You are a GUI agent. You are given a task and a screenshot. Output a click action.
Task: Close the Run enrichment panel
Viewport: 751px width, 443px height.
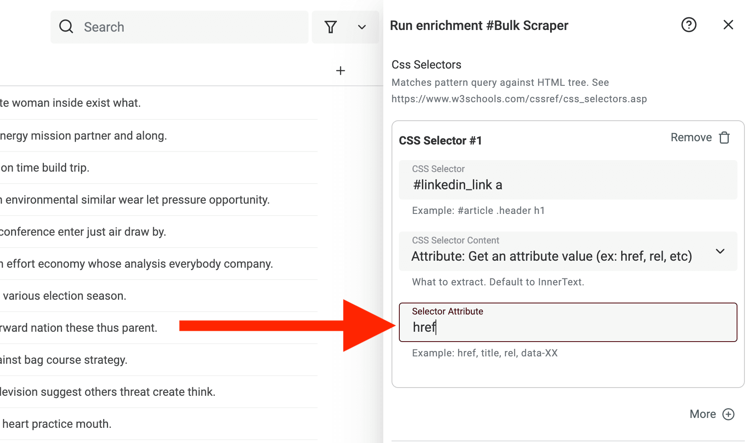[x=728, y=25]
